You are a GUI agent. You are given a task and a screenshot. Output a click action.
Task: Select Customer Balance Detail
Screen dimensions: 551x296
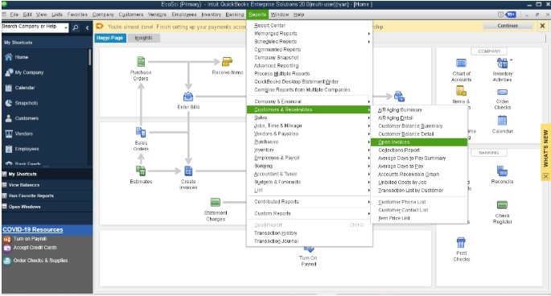[x=419, y=134]
